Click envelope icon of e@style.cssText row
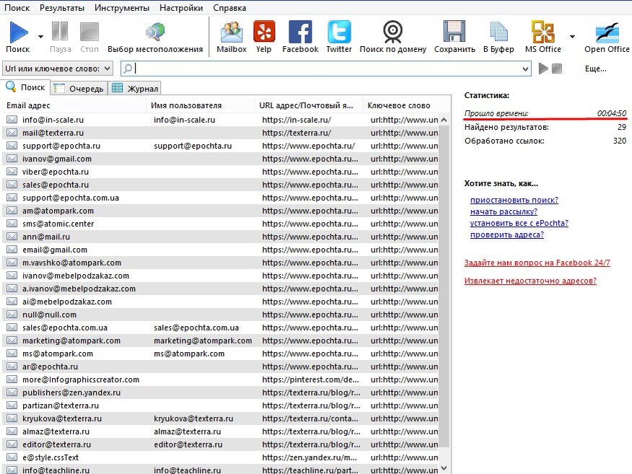The height and width of the screenshot is (474, 632). tap(12, 457)
